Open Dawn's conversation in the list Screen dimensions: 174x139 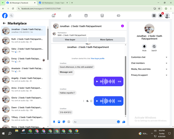(x=23, y=109)
